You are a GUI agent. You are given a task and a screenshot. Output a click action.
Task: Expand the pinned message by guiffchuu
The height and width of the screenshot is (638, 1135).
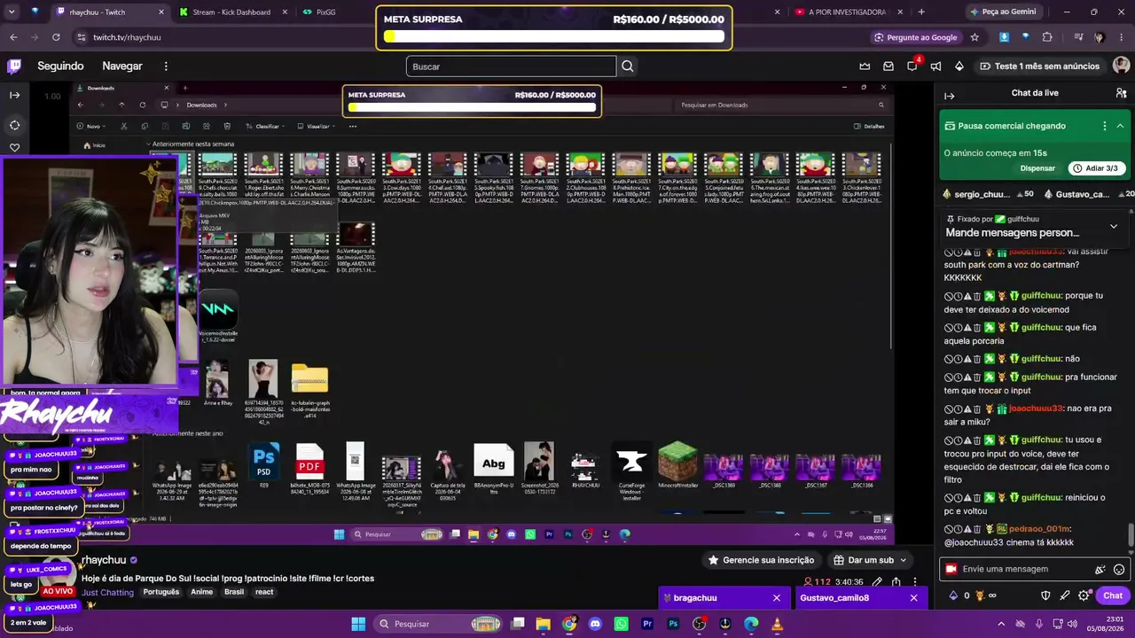1114,226
